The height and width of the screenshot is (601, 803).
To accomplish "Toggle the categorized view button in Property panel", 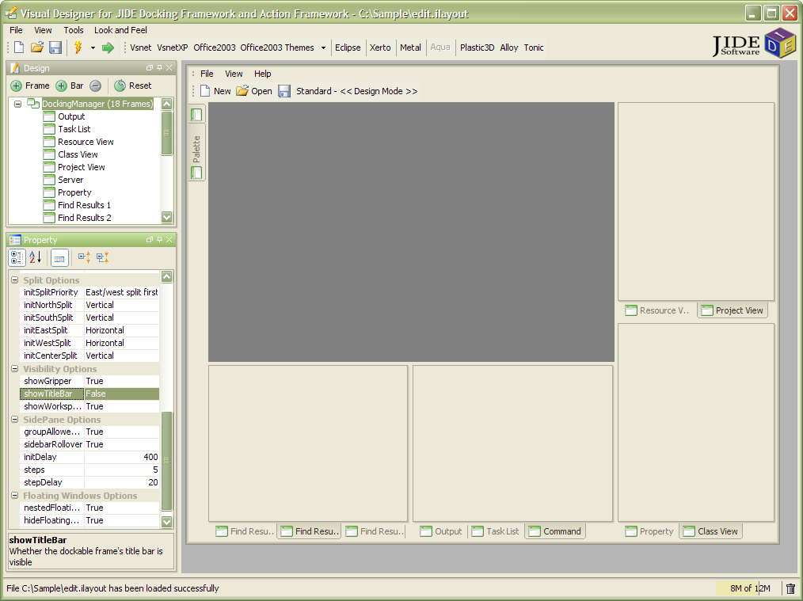I will pyautogui.click(x=17, y=257).
